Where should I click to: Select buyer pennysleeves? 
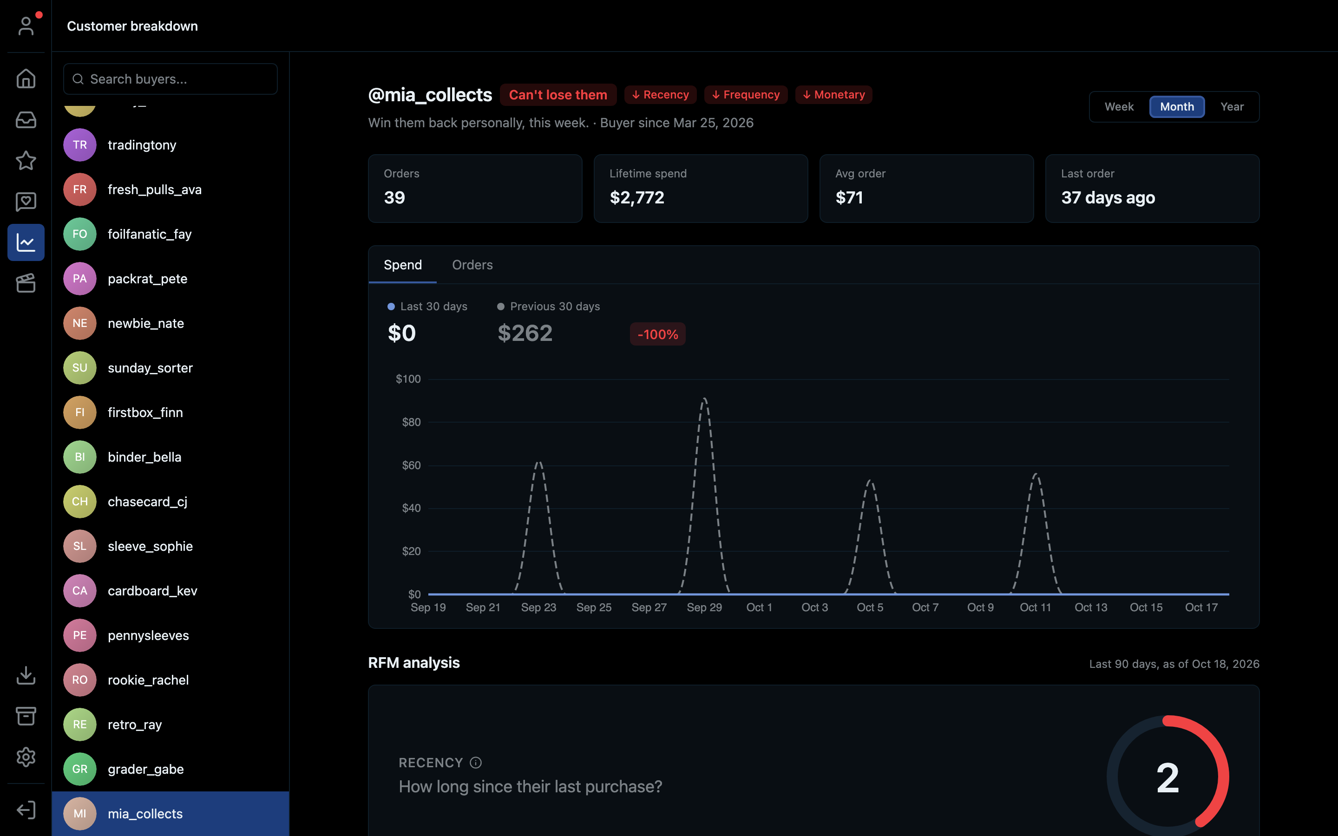[171, 635]
